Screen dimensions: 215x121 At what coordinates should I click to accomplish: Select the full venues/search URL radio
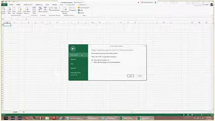92,62
